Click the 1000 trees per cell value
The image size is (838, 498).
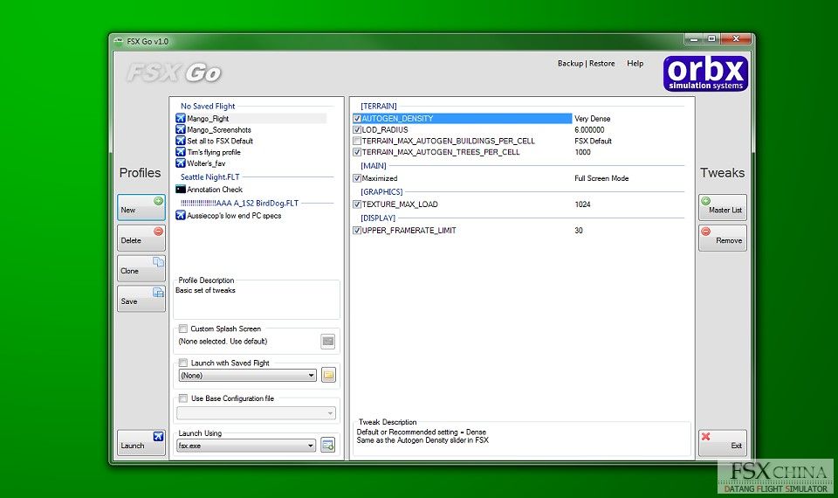[x=582, y=152]
